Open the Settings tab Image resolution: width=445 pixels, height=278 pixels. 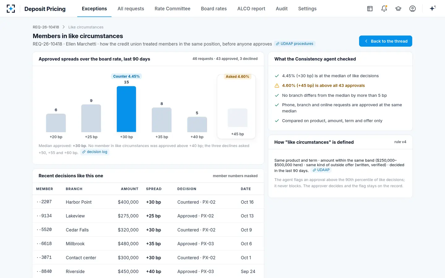[x=307, y=9]
